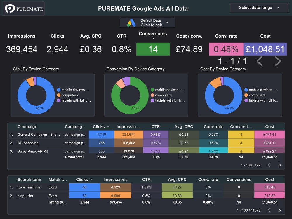Click blue mobile legend dot in Click chart
Screen dimensions: 292x219
[59, 90]
